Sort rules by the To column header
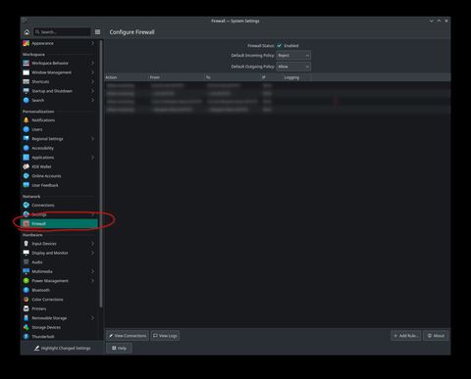This screenshot has width=471, height=379. point(233,77)
